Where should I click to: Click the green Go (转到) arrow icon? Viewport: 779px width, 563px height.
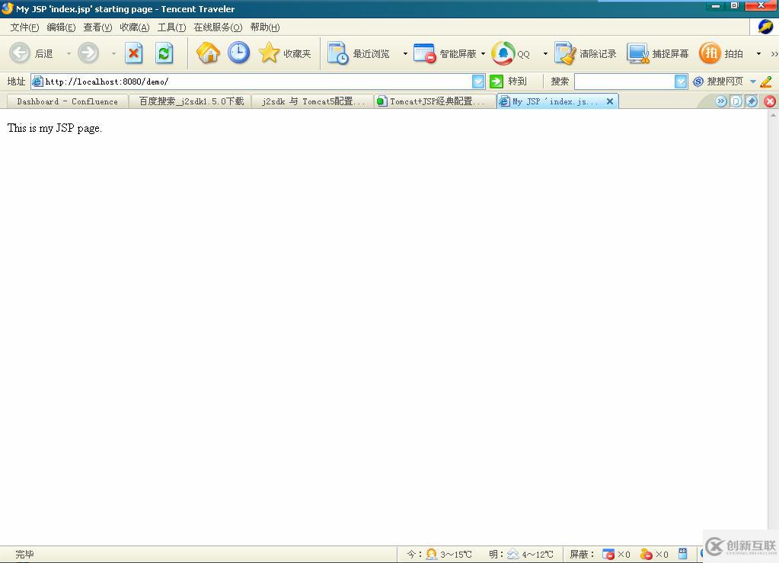click(496, 81)
